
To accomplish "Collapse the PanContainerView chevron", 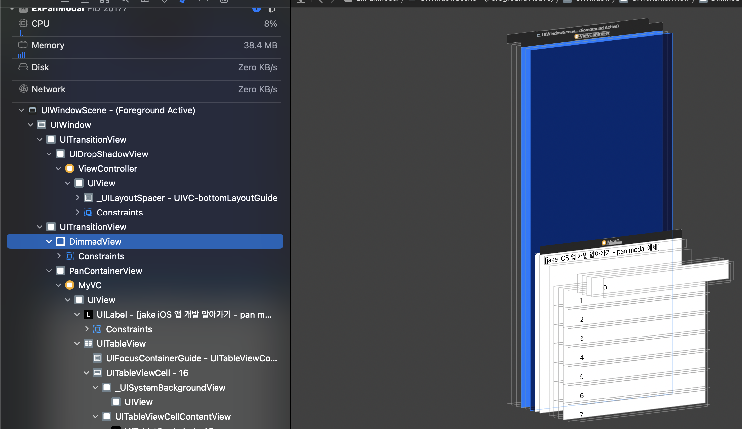I will tap(49, 271).
